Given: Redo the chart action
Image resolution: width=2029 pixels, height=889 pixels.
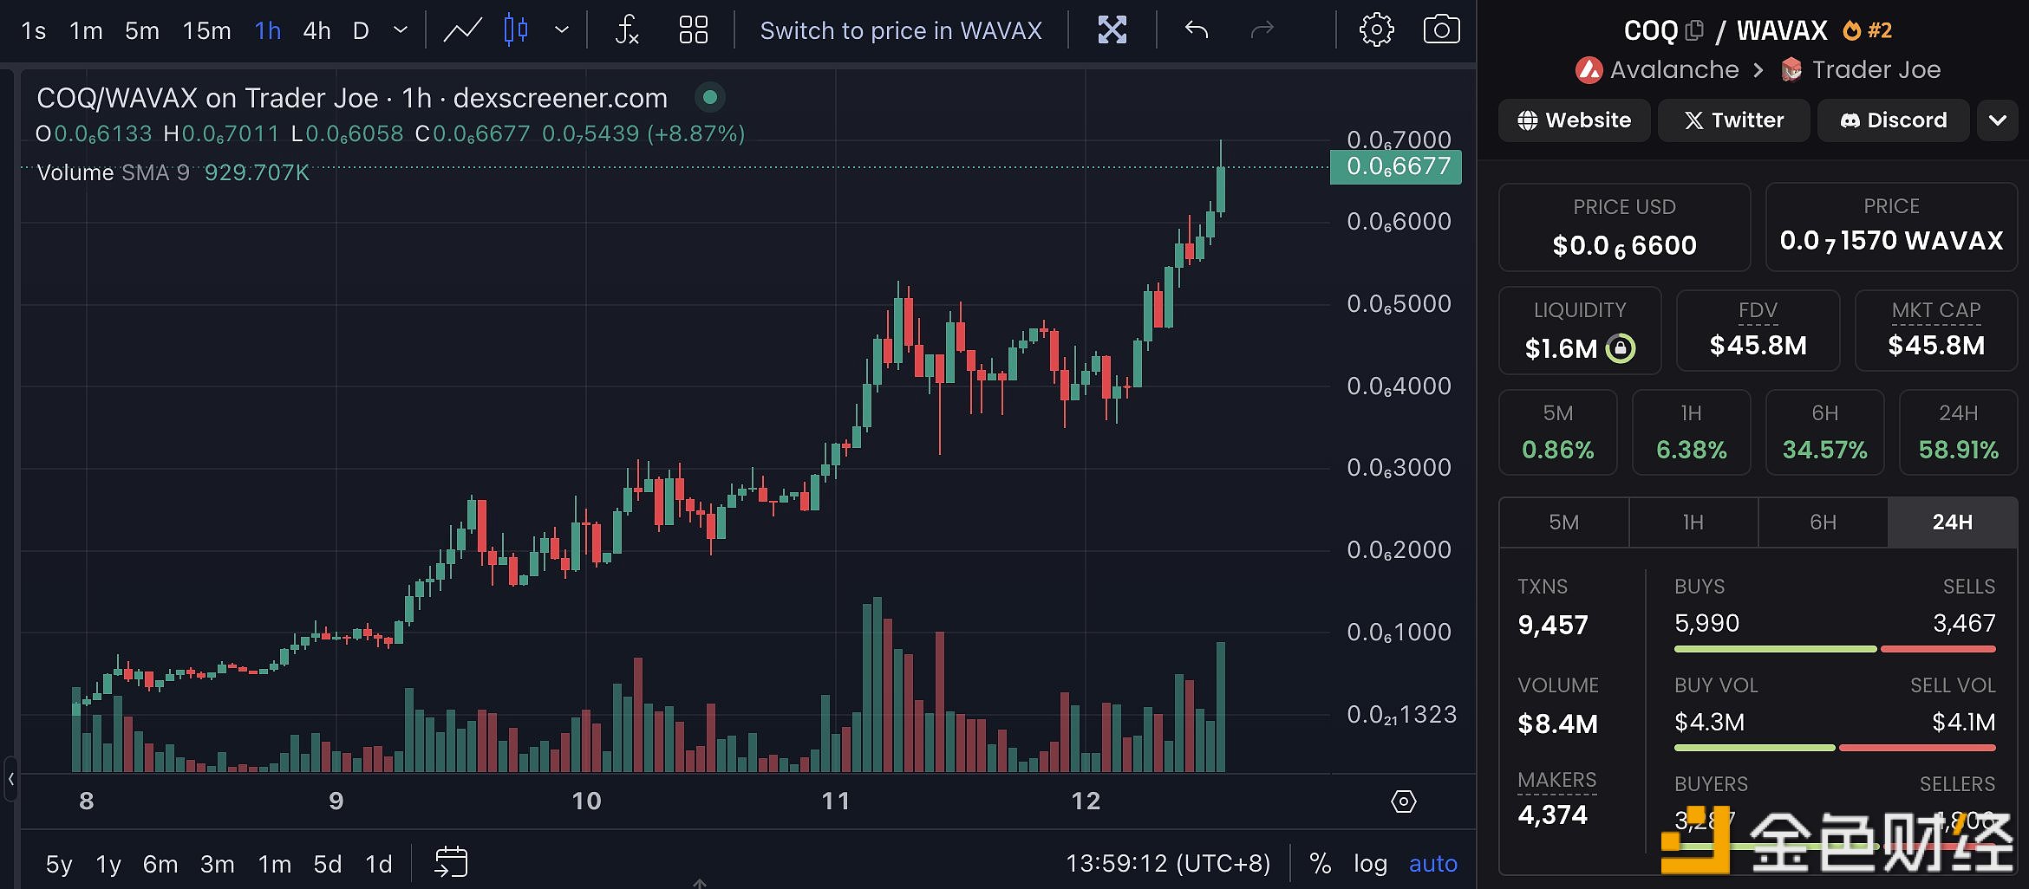Looking at the screenshot, I should 1262,30.
